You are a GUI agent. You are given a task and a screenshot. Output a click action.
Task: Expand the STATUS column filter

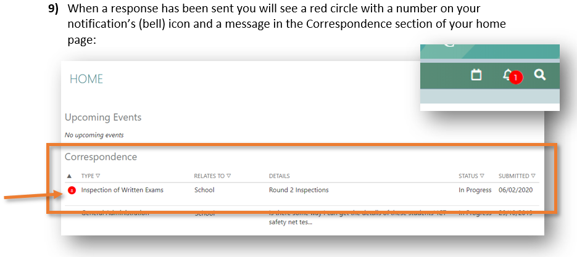[x=482, y=176]
